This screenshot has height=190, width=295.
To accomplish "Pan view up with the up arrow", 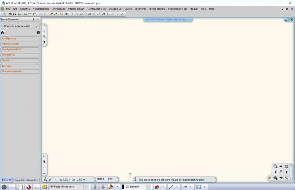I will pos(281,166).
